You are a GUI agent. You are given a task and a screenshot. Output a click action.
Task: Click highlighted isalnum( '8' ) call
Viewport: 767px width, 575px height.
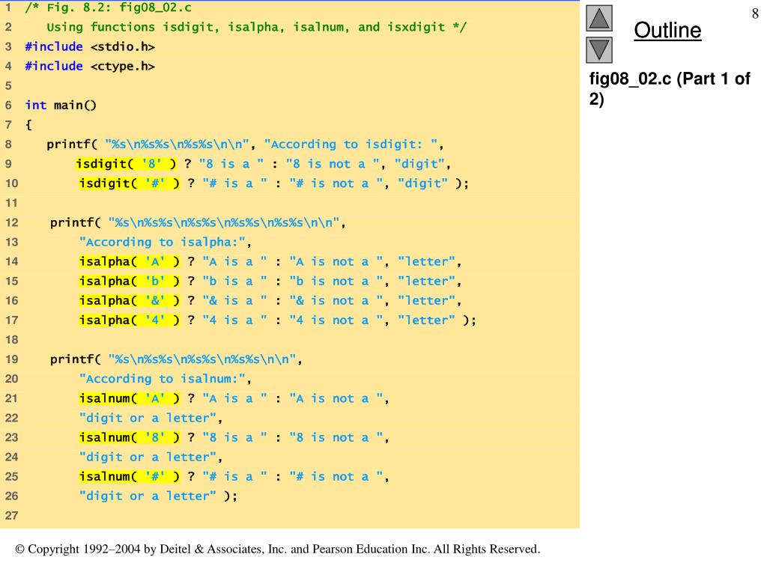129,437
